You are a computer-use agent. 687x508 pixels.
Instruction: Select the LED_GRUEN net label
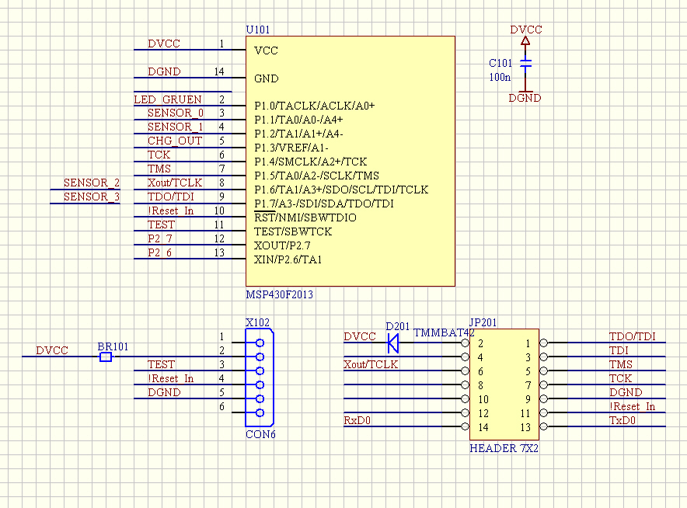168,99
